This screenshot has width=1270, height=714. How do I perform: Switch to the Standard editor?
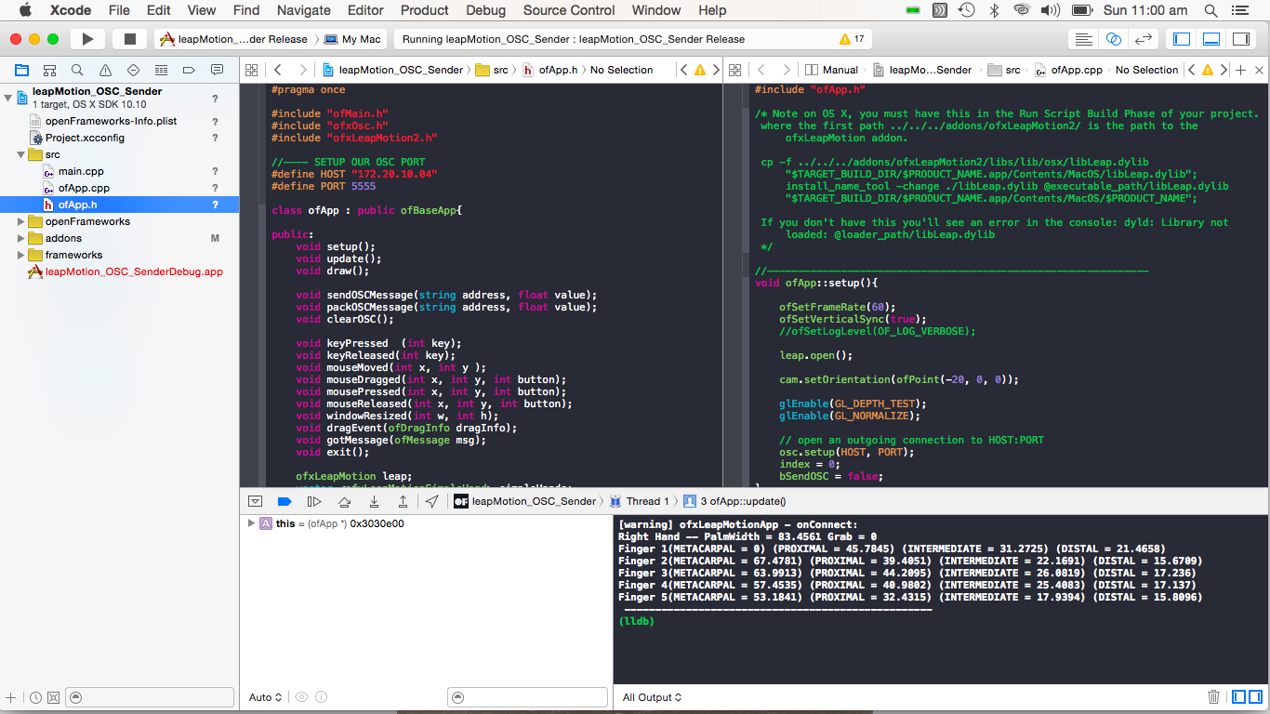1083,39
